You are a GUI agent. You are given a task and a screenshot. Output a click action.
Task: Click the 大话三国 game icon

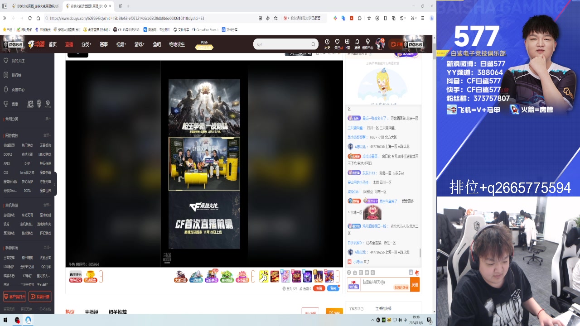point(180,276)
